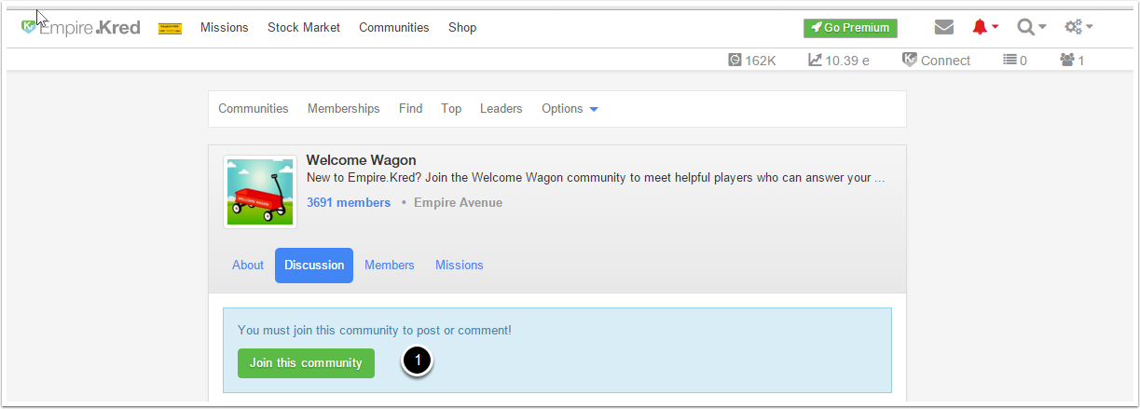This screenshot has width=1140, height=409.
Task: Open the Leaders link
Action: coord(501,109)
